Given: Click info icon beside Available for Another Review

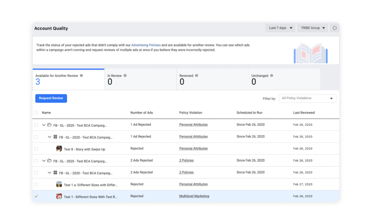Looking at the screenshot, I should [x=81, y=76].
